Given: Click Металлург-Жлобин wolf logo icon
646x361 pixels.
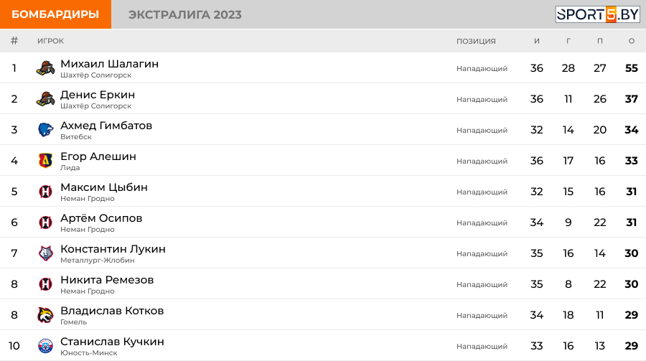Looking at the screenshot, I should pyautogui.click(x=45, y=253).
